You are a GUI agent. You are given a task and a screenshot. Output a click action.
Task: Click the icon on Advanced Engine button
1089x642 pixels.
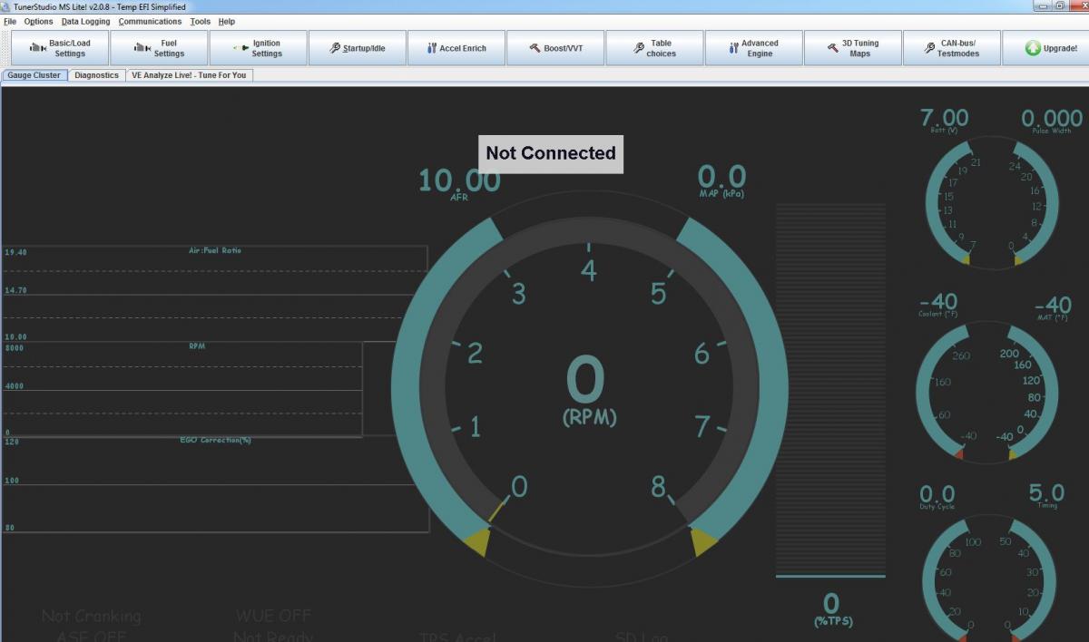(733, 48)
